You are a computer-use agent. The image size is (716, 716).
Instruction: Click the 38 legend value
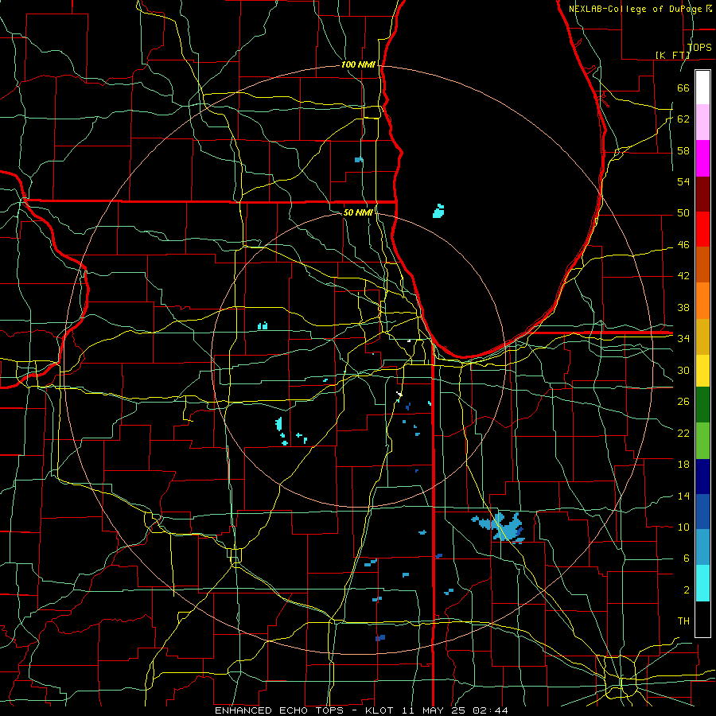click(683, 307)
